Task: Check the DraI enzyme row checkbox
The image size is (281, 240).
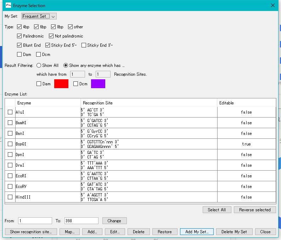Action: 10,165
